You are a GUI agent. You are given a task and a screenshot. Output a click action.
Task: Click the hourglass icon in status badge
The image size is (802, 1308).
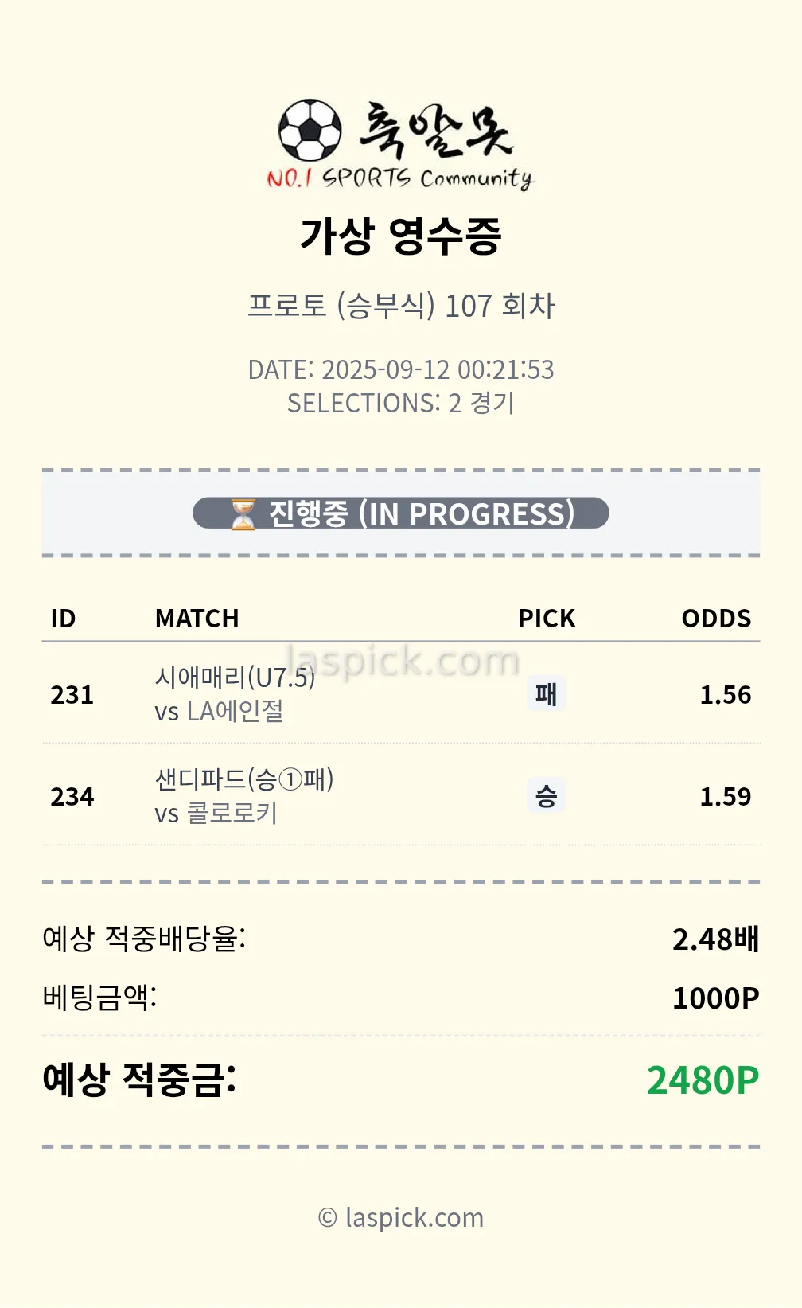tap(243, 514)
